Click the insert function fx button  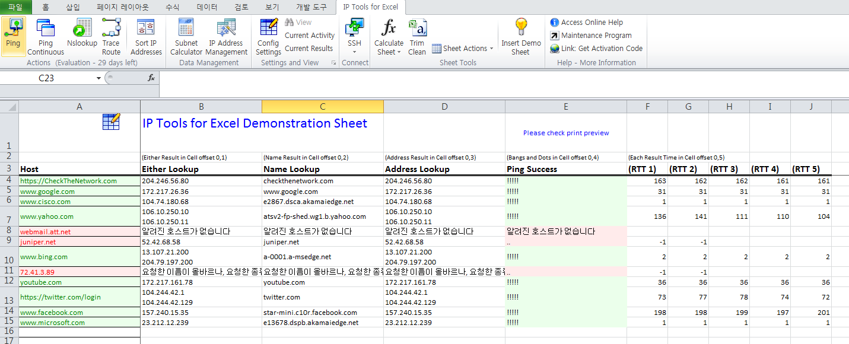151,78
